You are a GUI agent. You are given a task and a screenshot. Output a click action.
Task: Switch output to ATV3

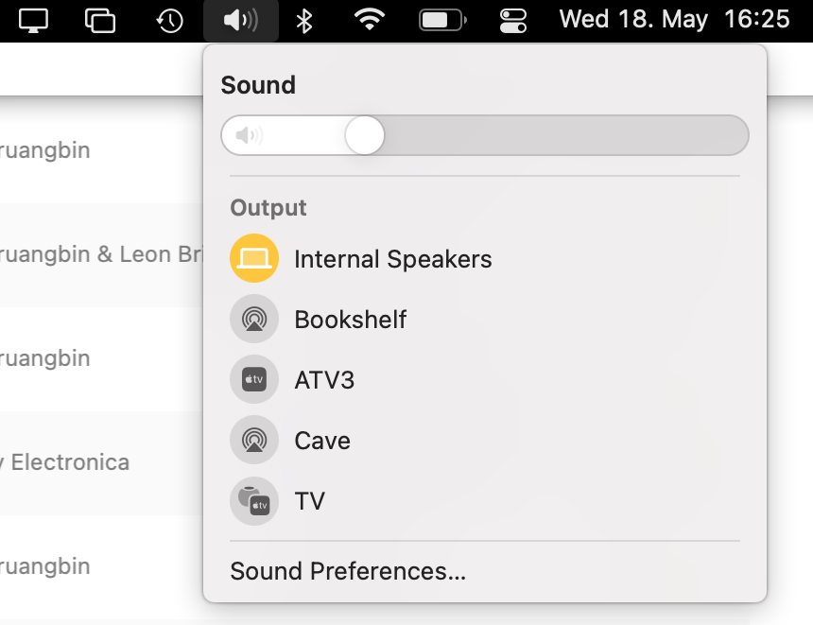coord(324,380)
